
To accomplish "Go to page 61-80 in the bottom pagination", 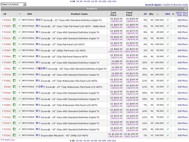I will pos(94,140).
